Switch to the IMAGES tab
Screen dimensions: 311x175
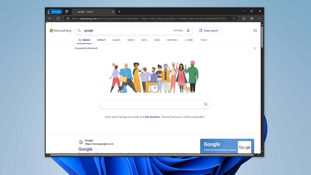point(116,40)
